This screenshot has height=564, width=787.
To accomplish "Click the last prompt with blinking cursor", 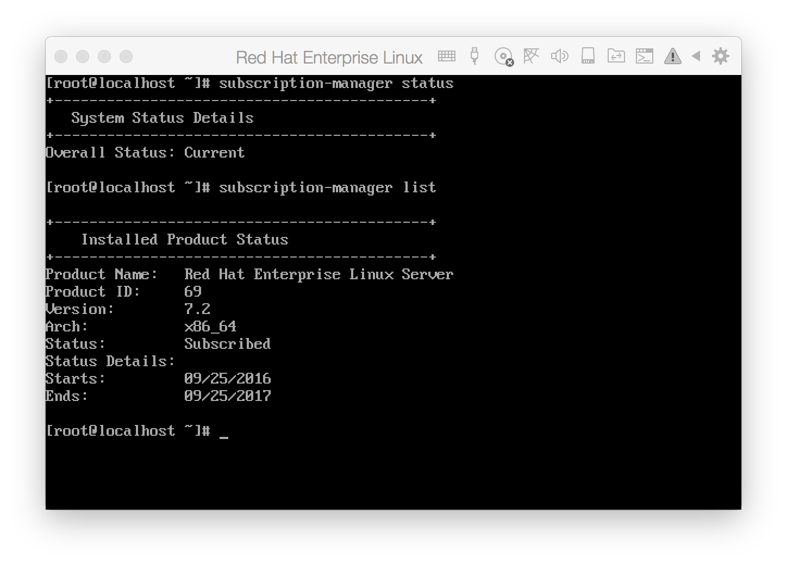I will coord(137,431).
